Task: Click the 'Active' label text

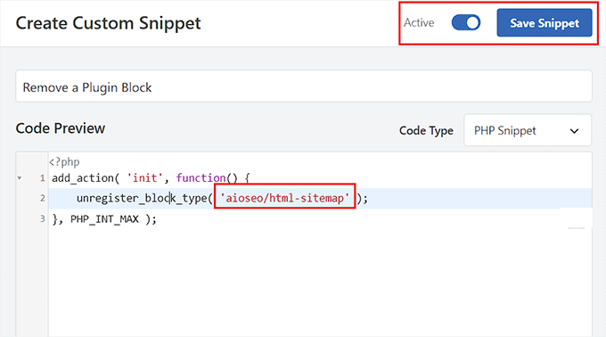Action: pos(419,23)
